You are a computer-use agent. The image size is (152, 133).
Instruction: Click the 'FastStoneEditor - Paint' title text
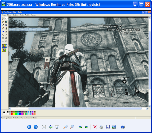coord(13,12)
